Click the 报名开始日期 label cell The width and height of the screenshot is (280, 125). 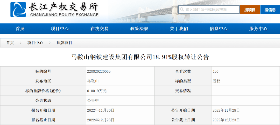[43, 110]
